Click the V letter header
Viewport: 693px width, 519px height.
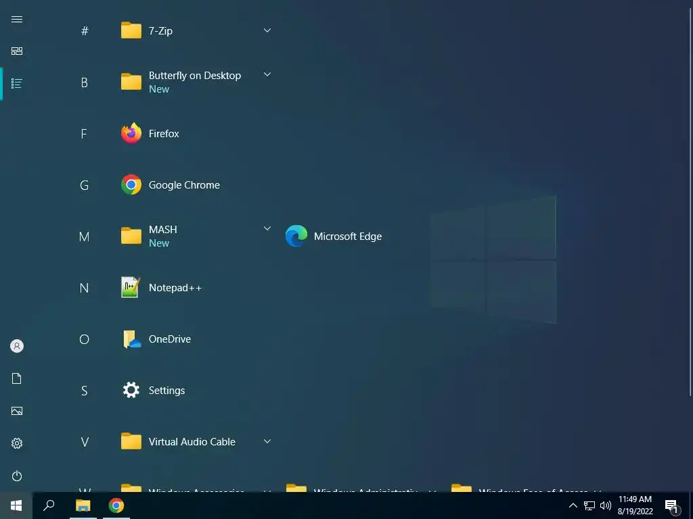(85, 442)
